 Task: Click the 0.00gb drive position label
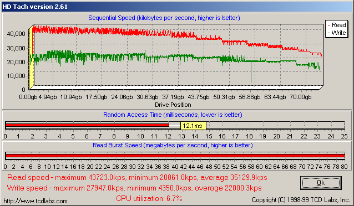[x=28, y=97]
